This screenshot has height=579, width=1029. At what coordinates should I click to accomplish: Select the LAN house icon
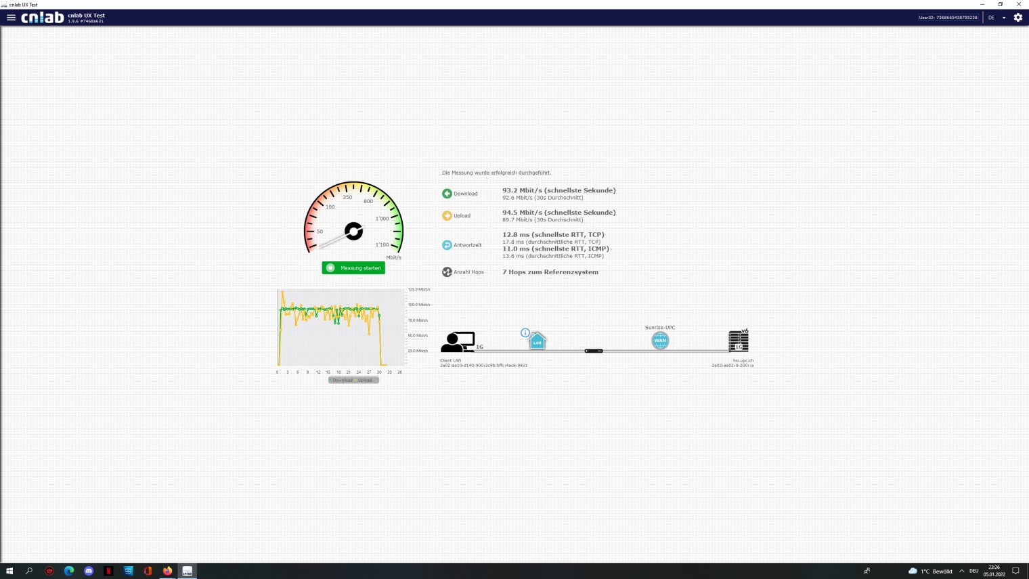pos(538,341)
